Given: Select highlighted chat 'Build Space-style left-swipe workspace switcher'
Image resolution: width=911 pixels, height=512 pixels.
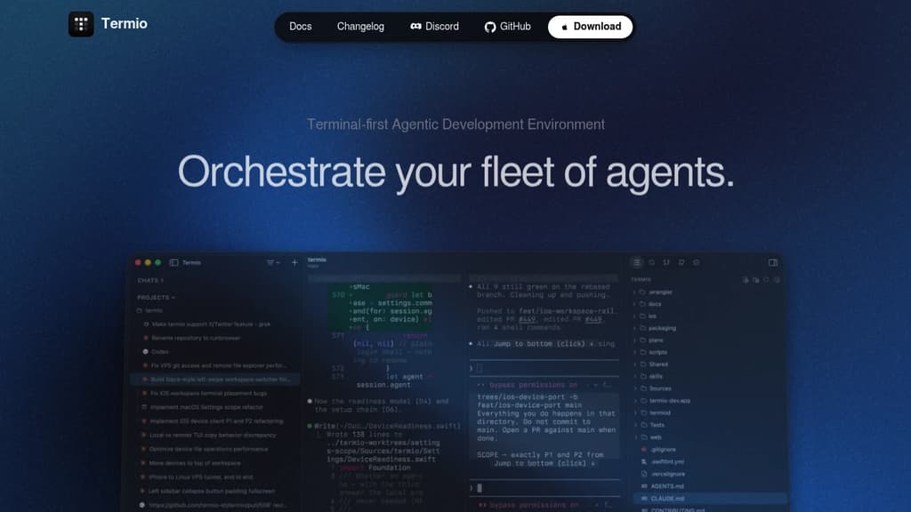Looking at the screenshot, I should (215, 380).
